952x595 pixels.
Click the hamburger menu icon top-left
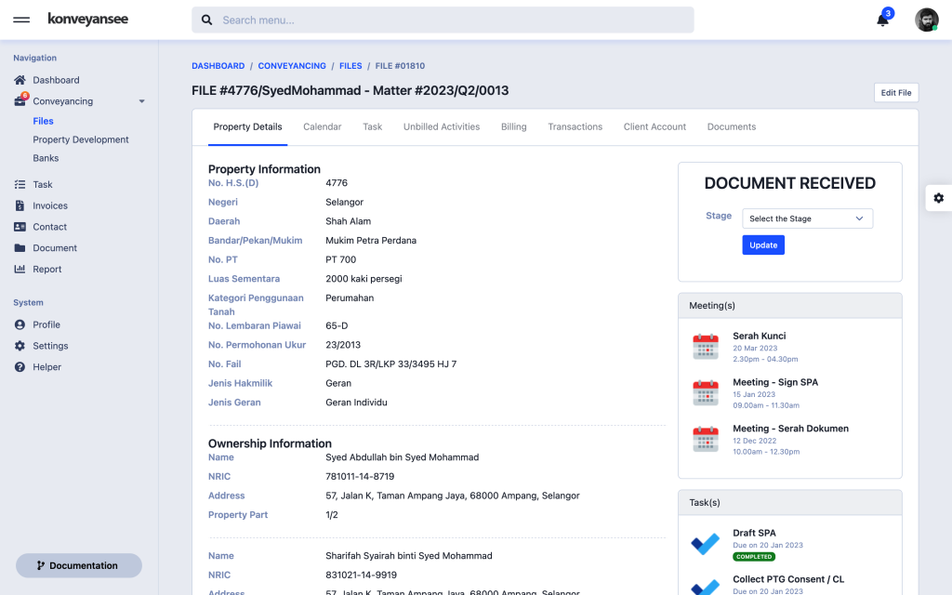point(21,19)
